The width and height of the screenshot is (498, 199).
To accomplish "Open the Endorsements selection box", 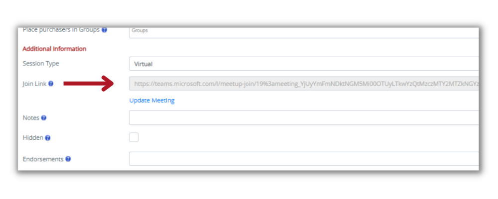I will pyautogui.click(x=304, y=159).
